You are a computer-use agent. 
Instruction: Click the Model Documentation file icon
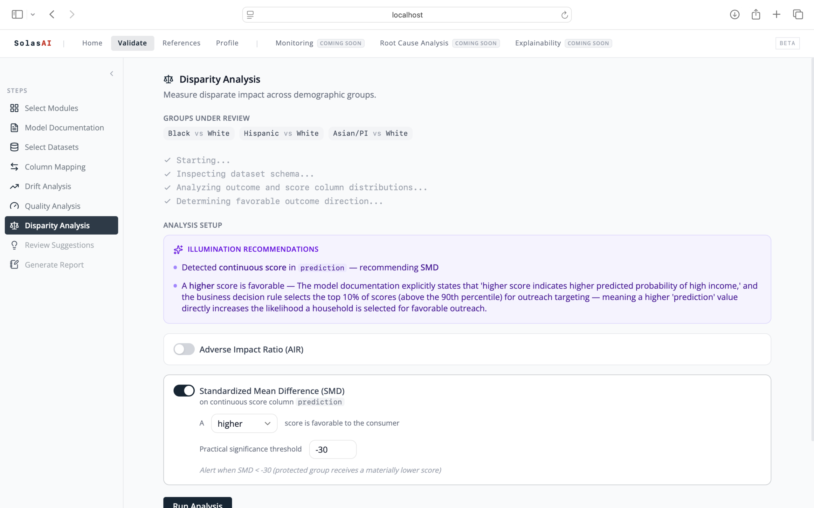click(14, 128)
